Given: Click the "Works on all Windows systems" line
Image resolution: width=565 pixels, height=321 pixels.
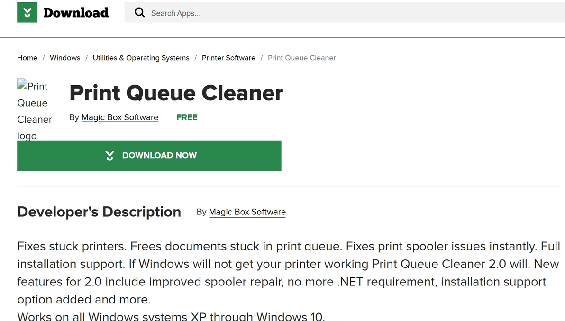Looking at the screenshot, I should [171, 316].
